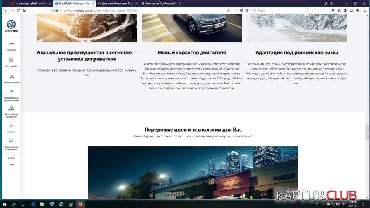This screenshot has height=208, width=370.
Task: Close the тигуан спортлайн 2018 tab
Action: coord(50,4)
